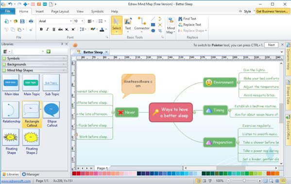This screenshot has width=291, height=184.
Task: Toggle Bold formatting
Action: point(41,29)
